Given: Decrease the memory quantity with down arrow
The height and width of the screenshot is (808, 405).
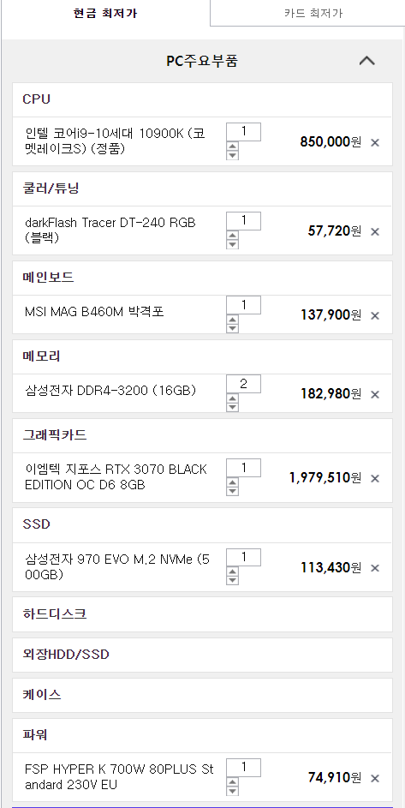Looking at the screenshot, I should click(232, 407).
